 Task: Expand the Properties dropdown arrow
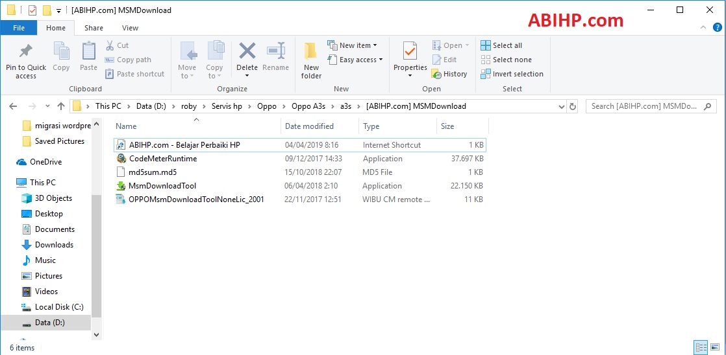click(410, 76)
